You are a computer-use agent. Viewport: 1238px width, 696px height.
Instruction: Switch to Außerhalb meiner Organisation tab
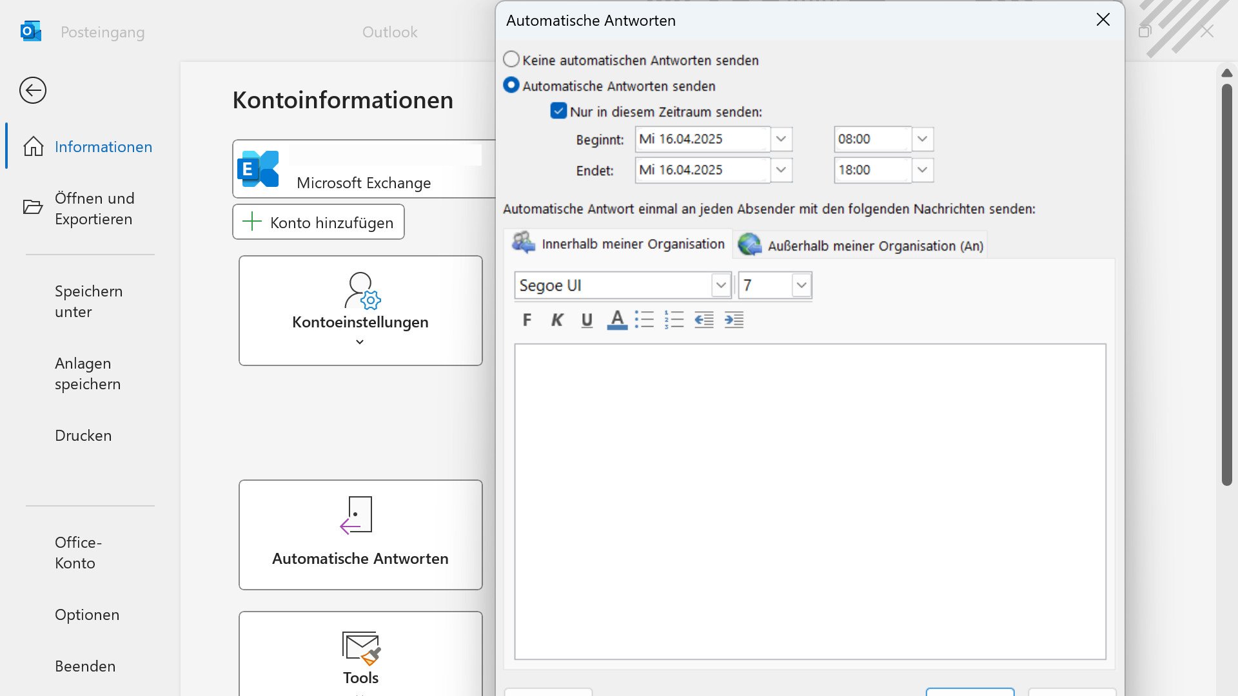coord(860,245)
